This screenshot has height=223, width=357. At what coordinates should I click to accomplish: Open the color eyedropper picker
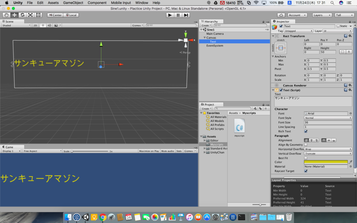(x=350, y=162)
